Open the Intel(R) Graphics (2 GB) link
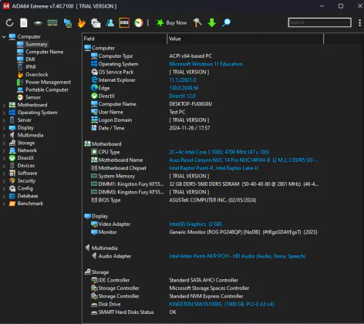The image size is (364, 324). [195, 224]
